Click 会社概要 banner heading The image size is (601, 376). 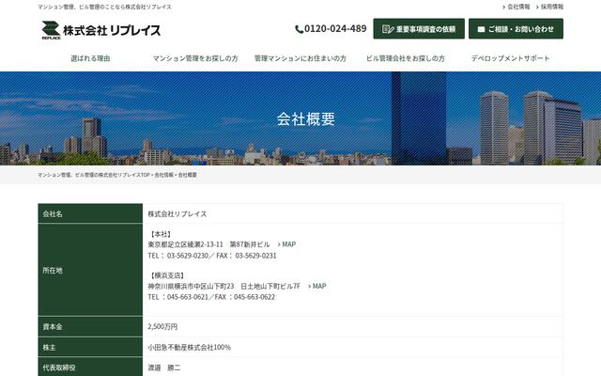(x=306, y=119)
